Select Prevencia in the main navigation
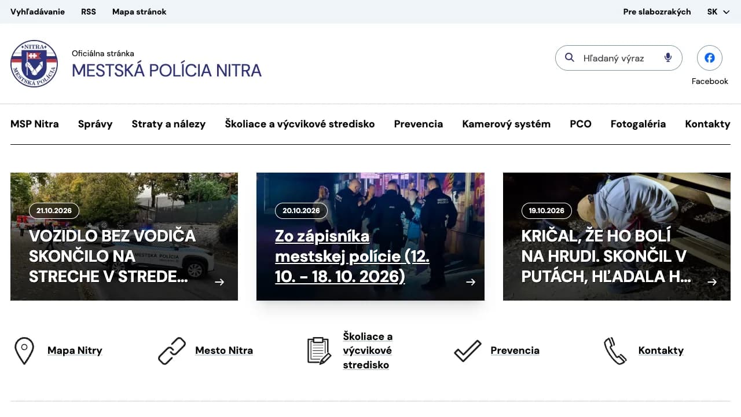 [419, 124]
